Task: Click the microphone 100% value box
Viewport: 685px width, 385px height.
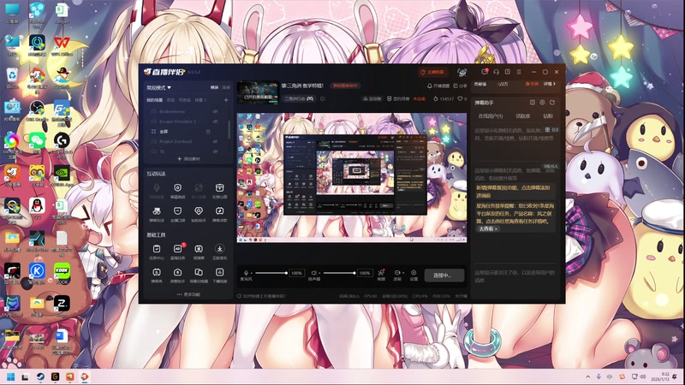Action: pos(296,273)
